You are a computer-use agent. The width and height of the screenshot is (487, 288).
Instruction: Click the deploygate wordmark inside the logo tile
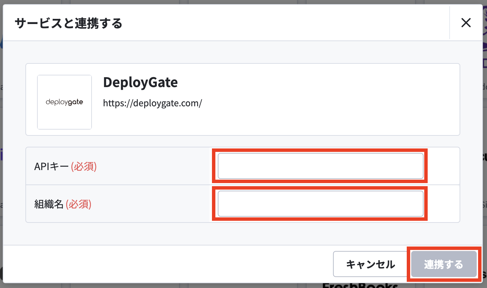[x=64, y=102]
